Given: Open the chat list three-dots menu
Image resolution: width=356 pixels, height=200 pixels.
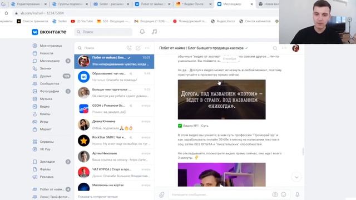Looking at the screenshot, I should click(x=147, y=48).
